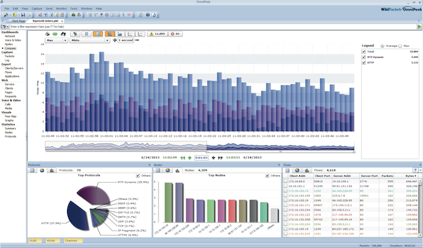Open Peer Map under Visuals

tap(10, 116)
